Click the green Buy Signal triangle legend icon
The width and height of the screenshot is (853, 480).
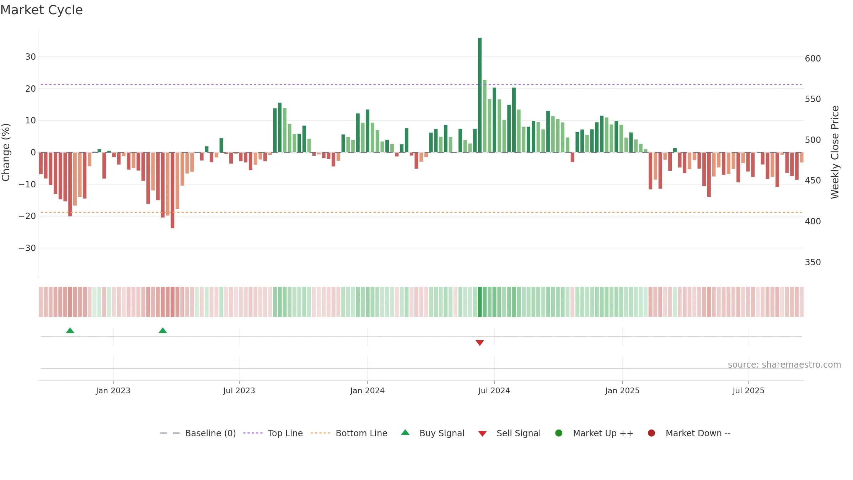[405, 432]
